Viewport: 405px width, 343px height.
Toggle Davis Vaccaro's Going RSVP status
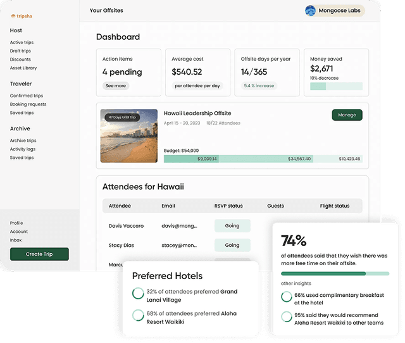coord(232,226)
